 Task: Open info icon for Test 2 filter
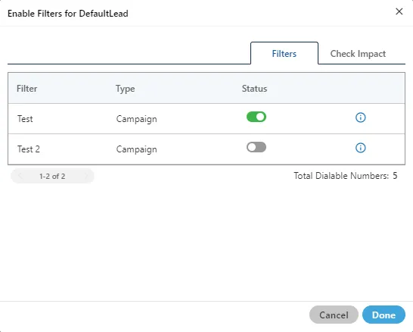tap(360, 148)
